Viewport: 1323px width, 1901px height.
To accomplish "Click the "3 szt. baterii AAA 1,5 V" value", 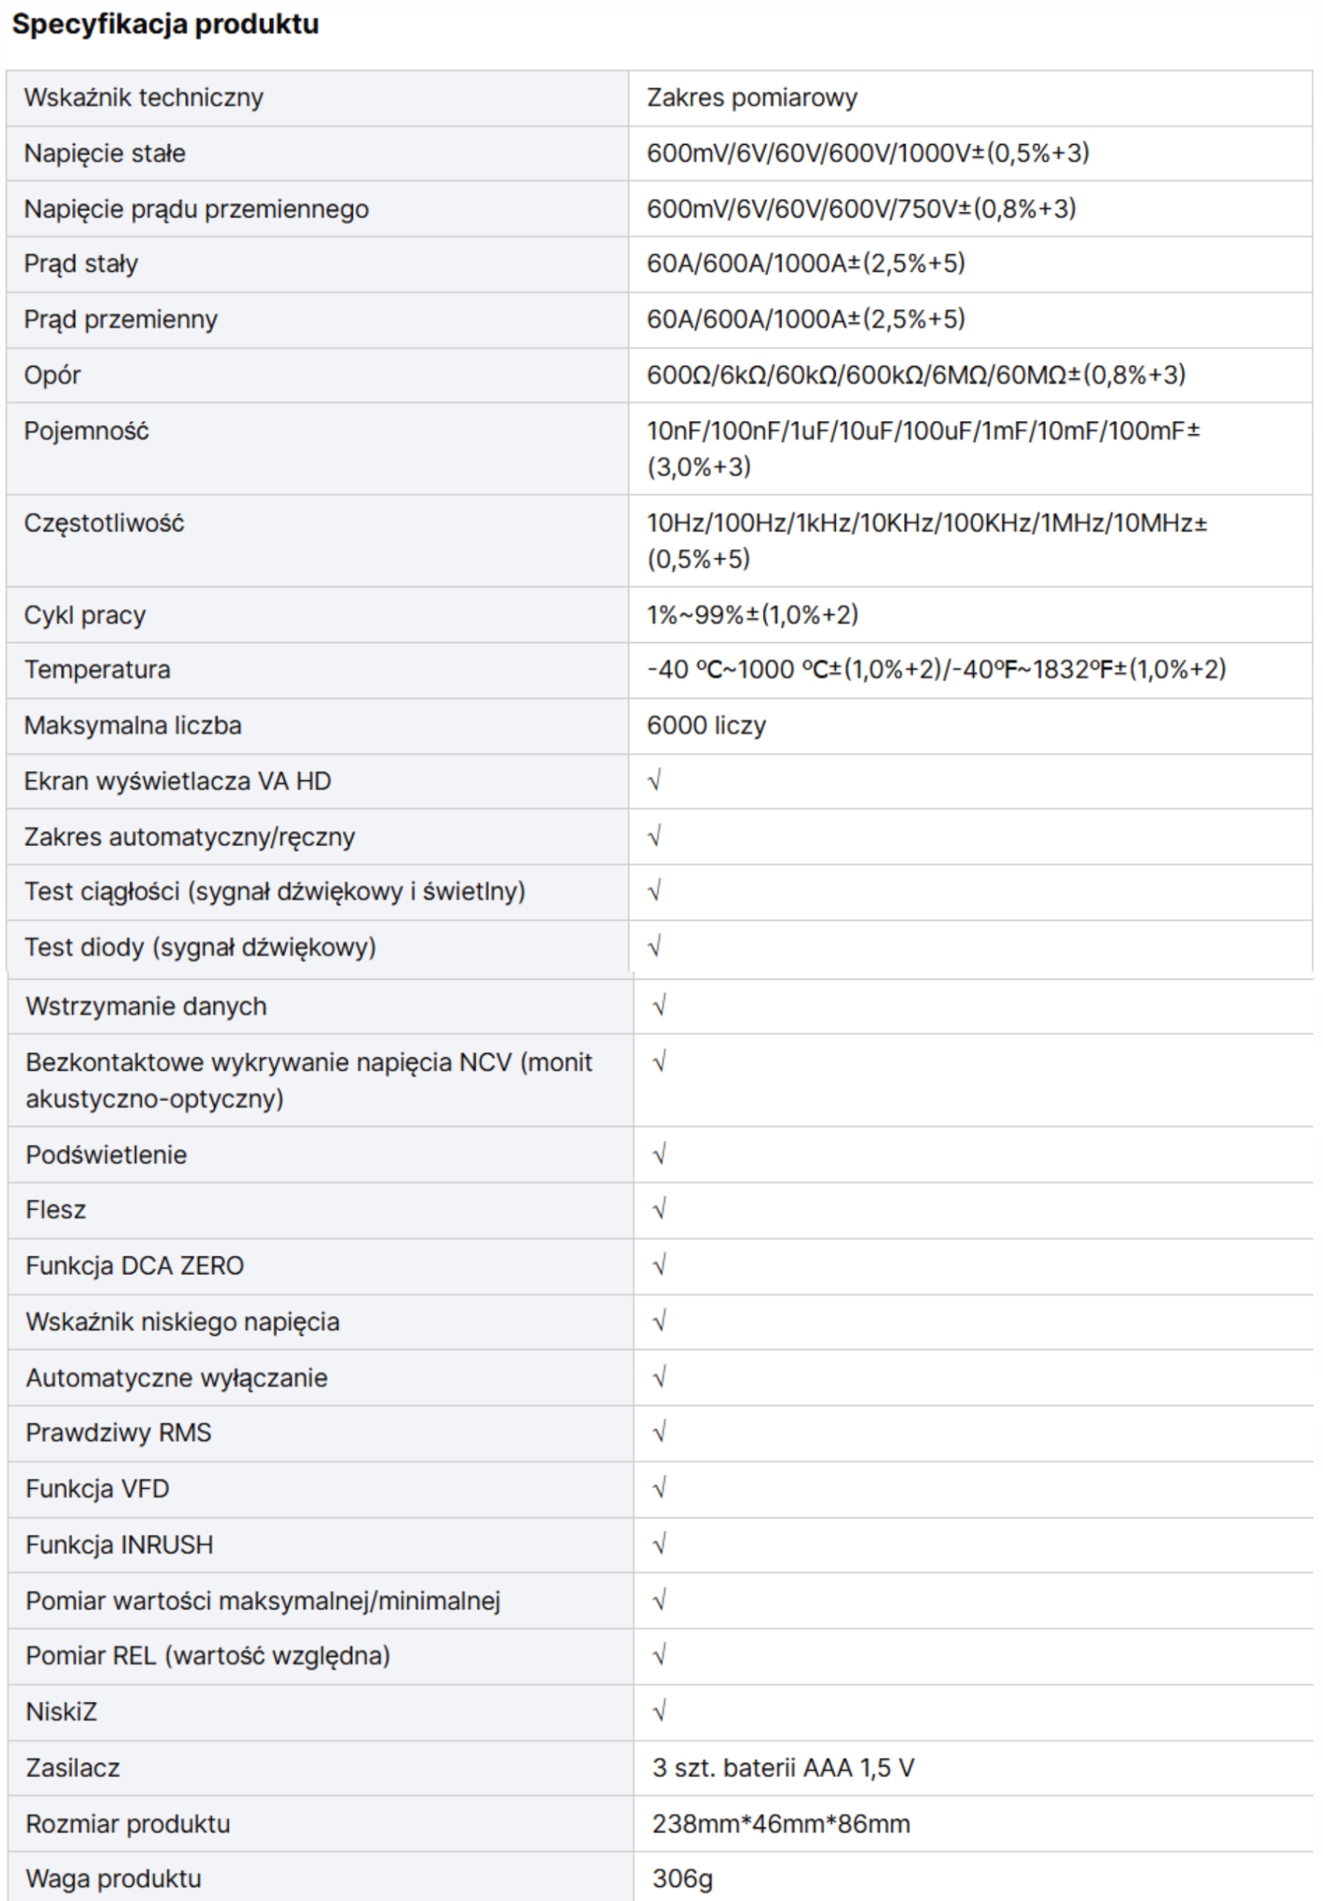I will tap(783, 1767).
